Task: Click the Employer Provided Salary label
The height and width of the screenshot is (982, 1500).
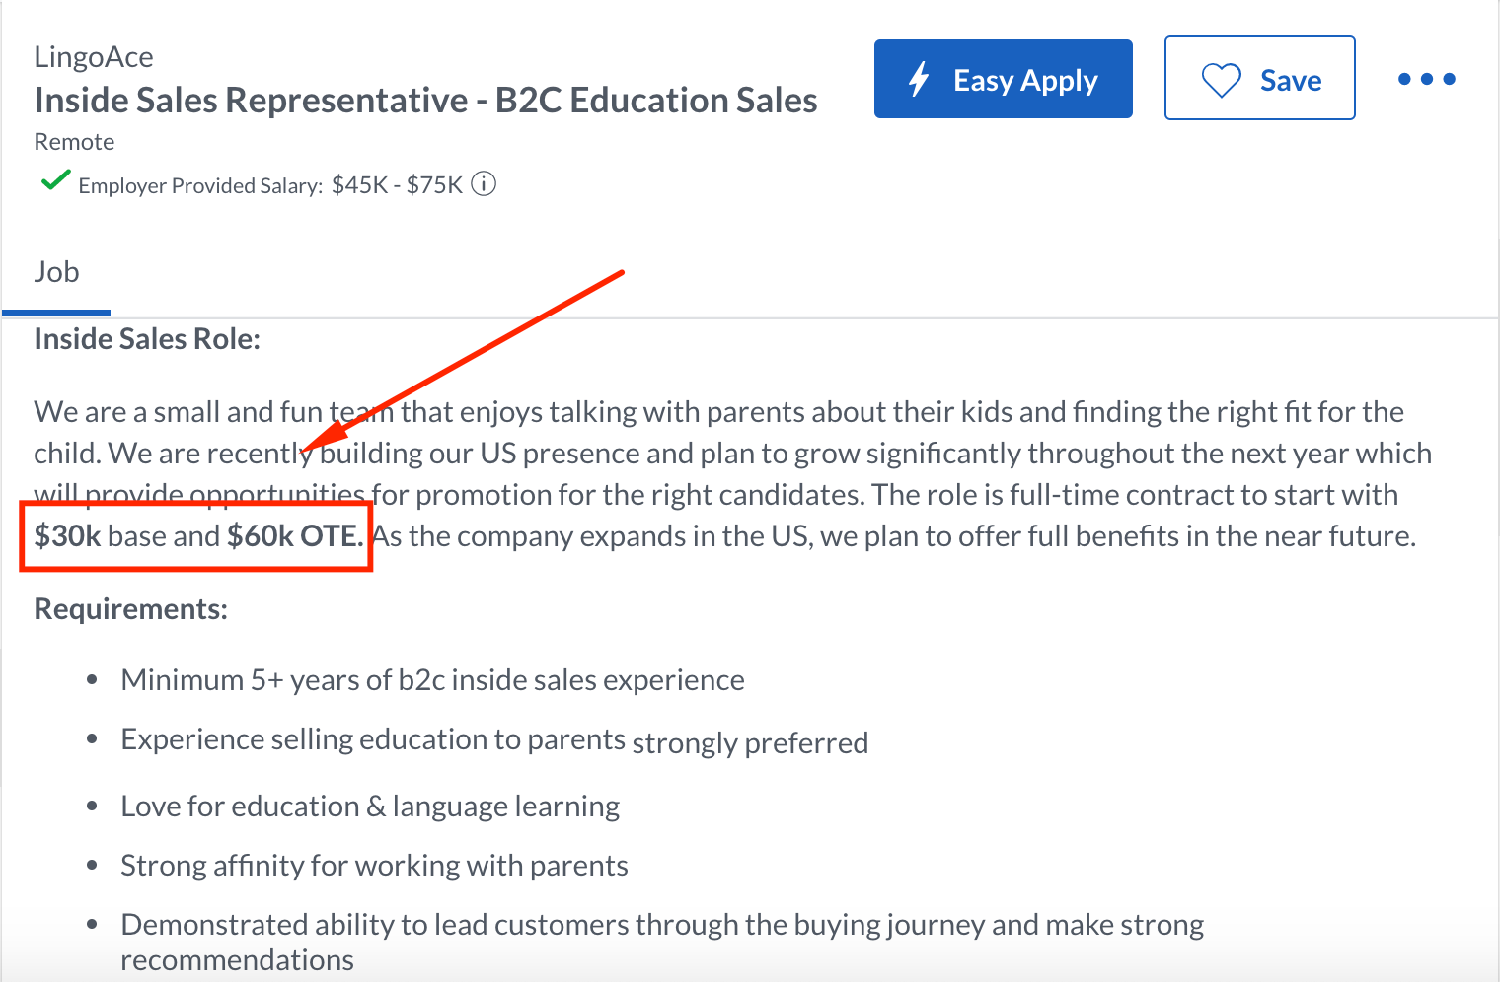Action: click(200, 185)
